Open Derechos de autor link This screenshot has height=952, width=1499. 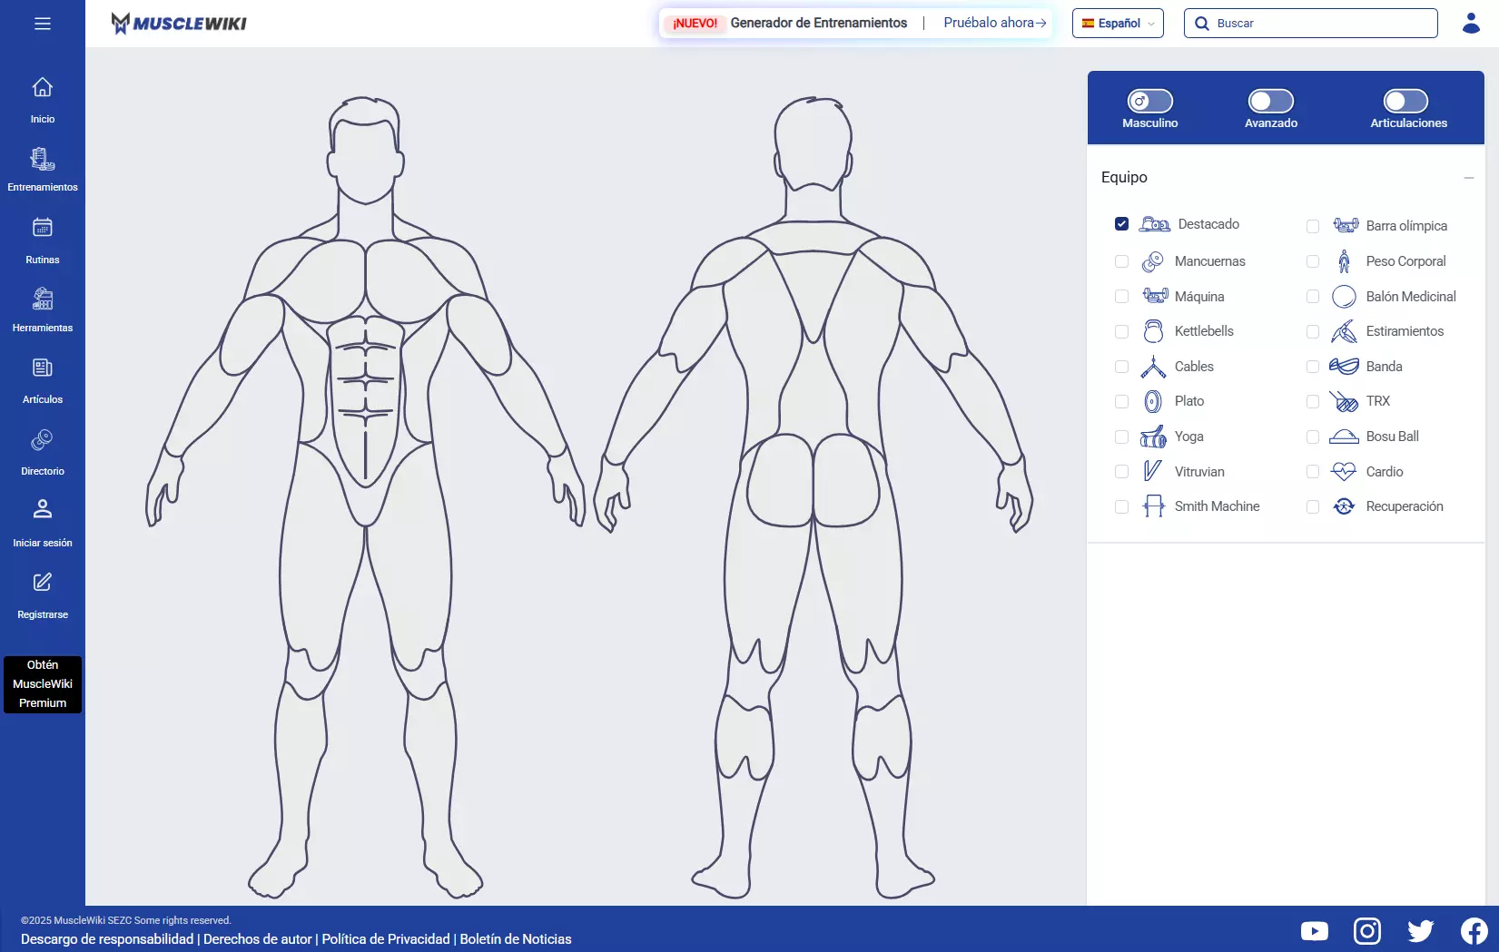point(258,939)
